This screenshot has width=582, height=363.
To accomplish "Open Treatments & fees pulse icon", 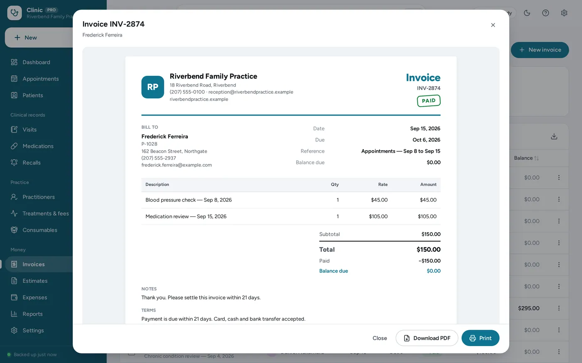I will 14,214.
